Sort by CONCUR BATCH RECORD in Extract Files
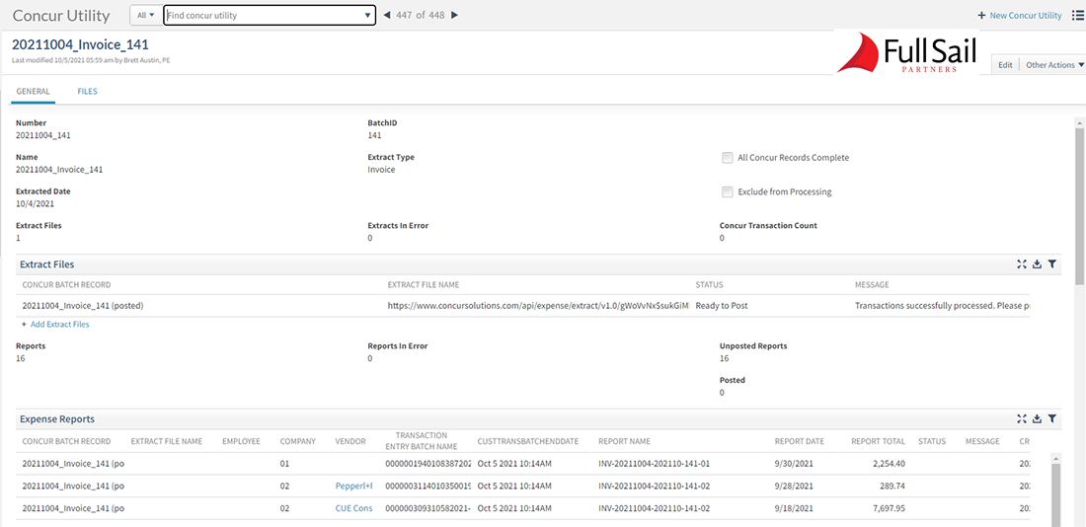1086x527 pixels. click(66, 284)
